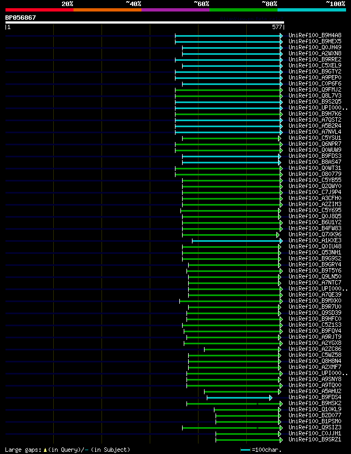Select the UniRef100_B9S2Q5 label

click(x=315, y=101)
